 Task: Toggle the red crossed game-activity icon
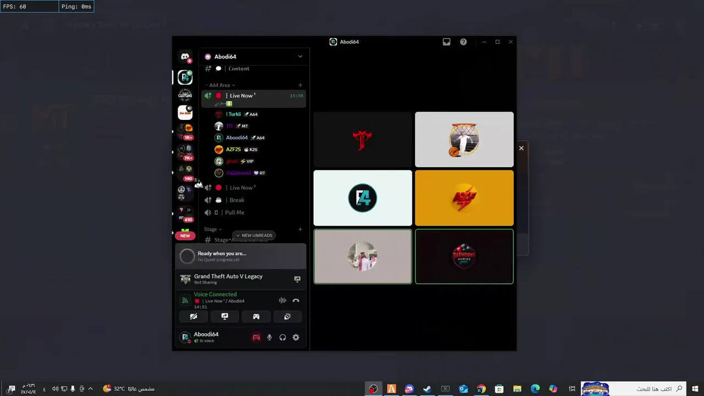click(x=256, y=337)
